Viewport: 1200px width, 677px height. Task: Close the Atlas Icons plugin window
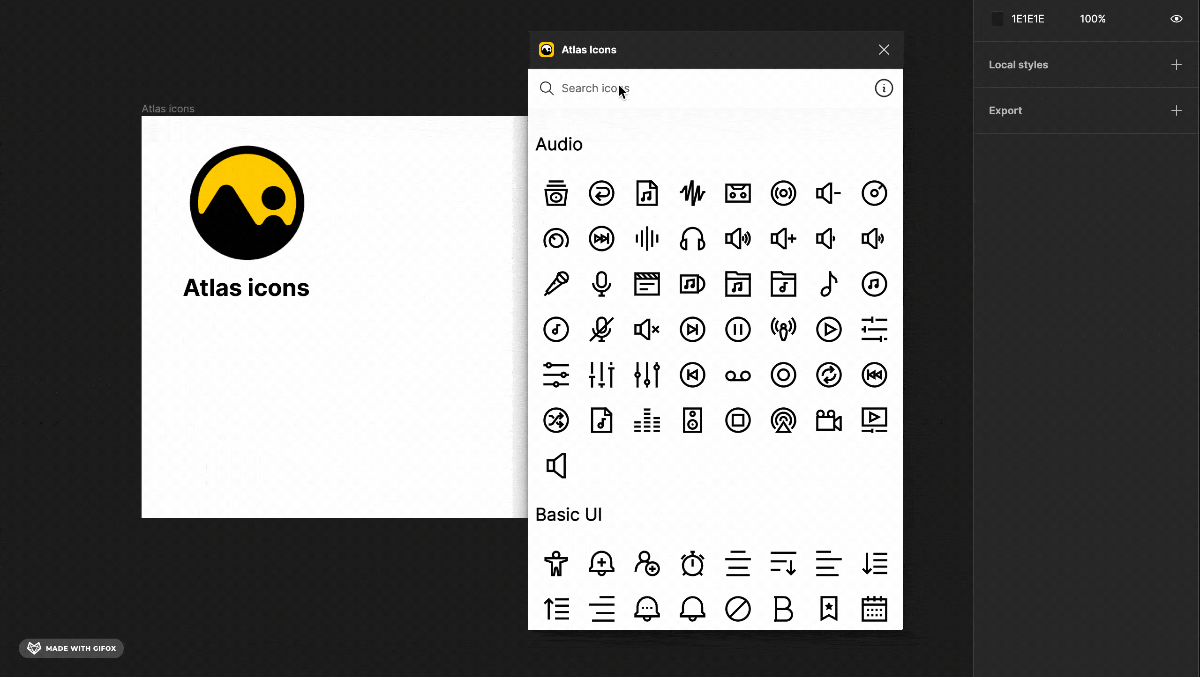coord(884,50)
